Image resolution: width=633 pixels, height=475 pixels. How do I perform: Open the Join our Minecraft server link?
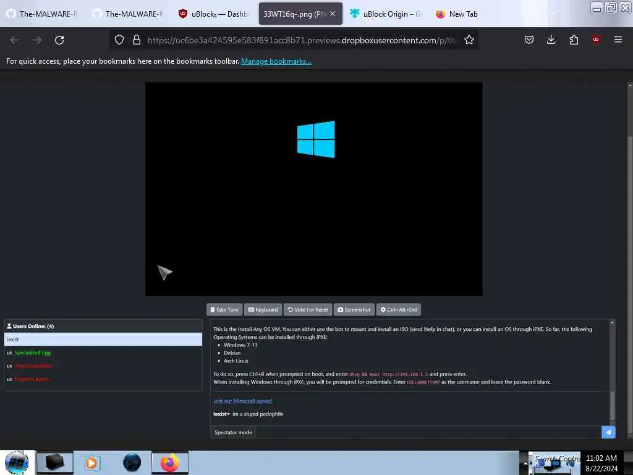(242, 401)
